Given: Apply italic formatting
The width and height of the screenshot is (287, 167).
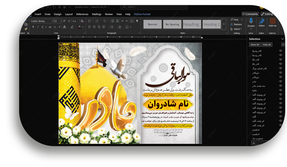Looking at the screenshot, I should pos(38,27).
